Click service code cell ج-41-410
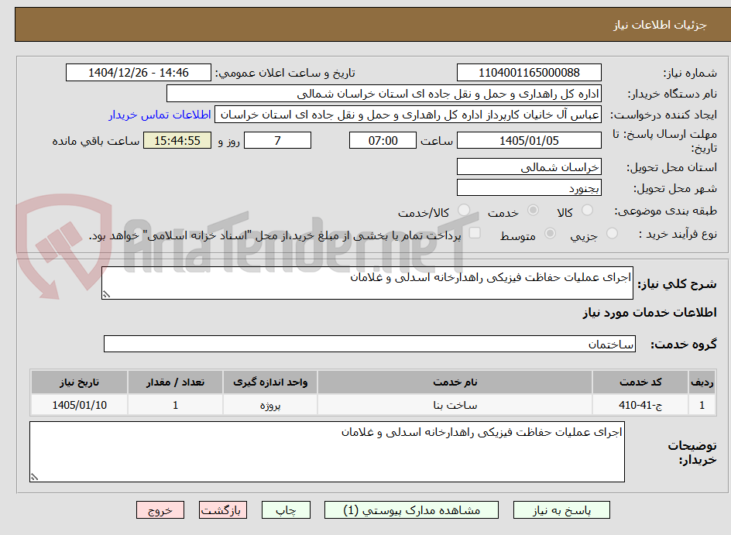Screen dimensions: 731x535 [x=640, y=405]
